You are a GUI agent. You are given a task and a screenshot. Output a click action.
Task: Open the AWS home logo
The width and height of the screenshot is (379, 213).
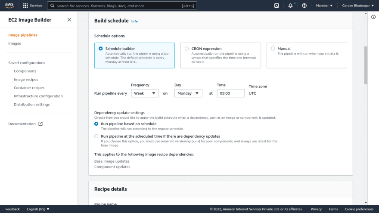9,5
